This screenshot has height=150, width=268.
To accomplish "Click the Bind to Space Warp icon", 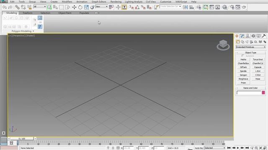I will click(29, 7).
